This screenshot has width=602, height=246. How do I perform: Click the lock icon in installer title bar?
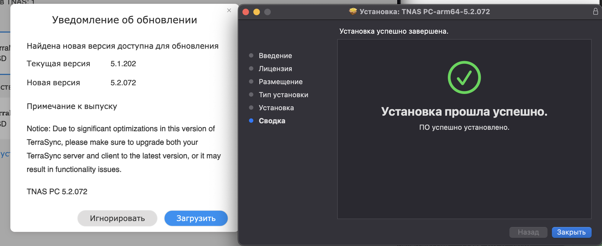(596, 11)
